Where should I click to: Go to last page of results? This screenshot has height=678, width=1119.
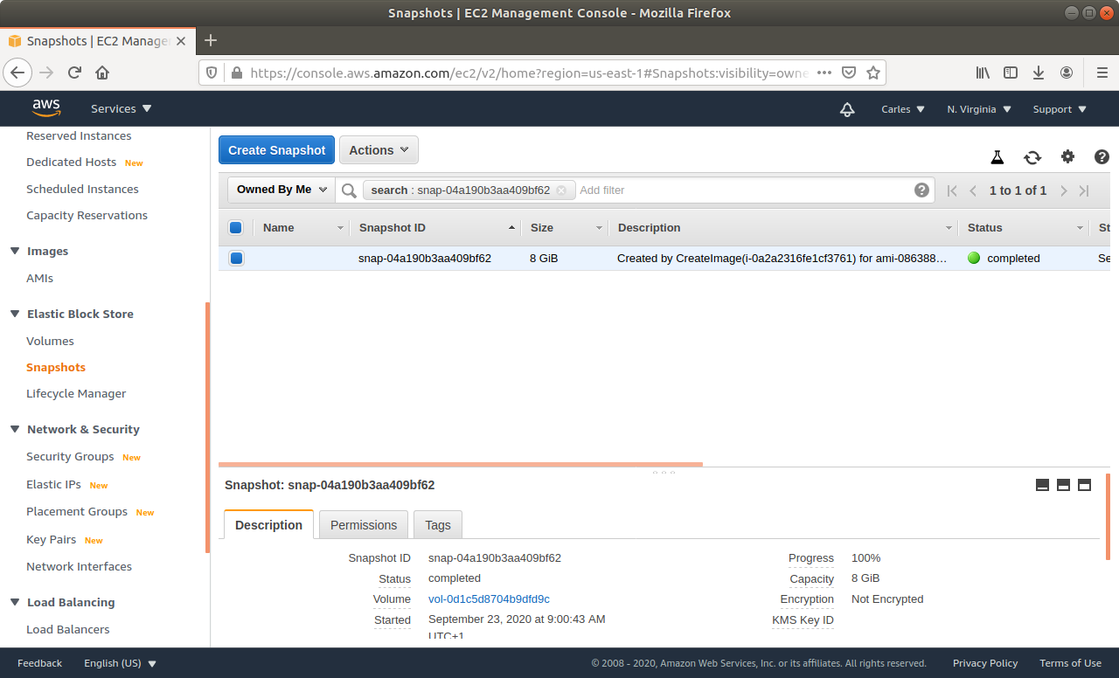coord(1084,190)
